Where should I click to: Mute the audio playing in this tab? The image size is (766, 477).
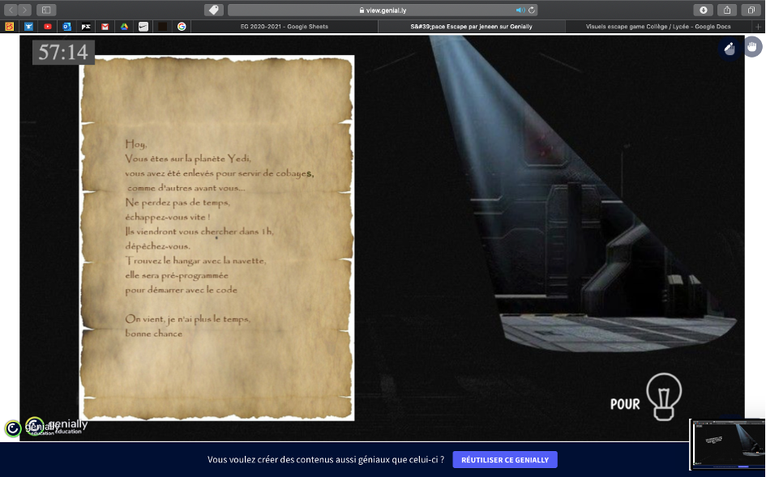tap(520, 11)
